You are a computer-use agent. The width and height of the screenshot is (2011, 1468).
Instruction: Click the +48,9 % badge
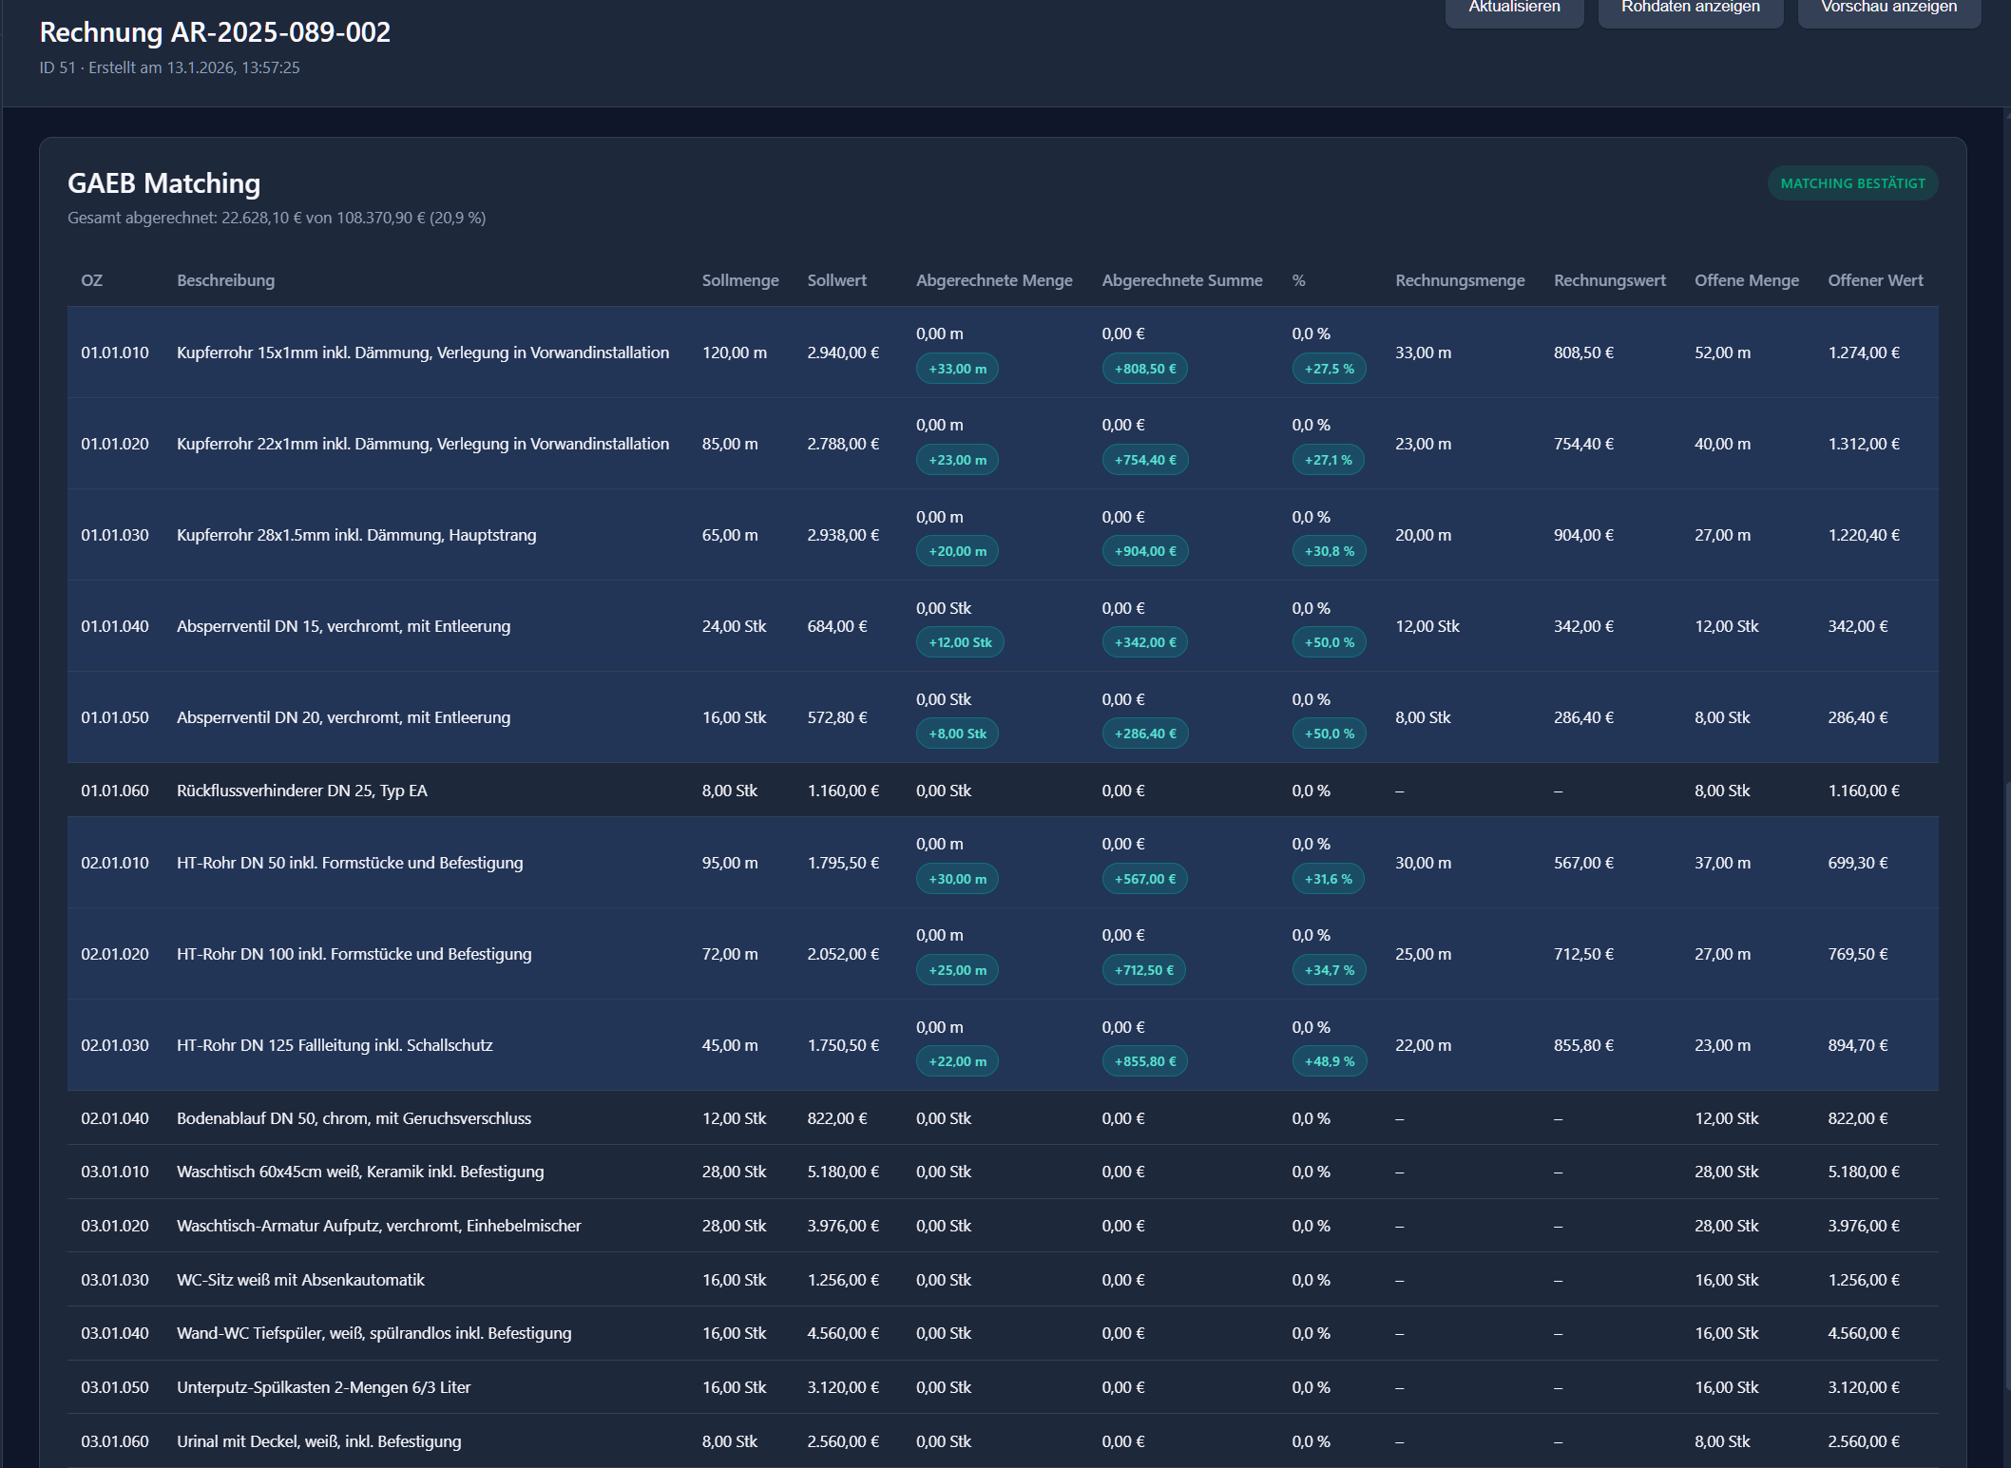(1329, 1061)
